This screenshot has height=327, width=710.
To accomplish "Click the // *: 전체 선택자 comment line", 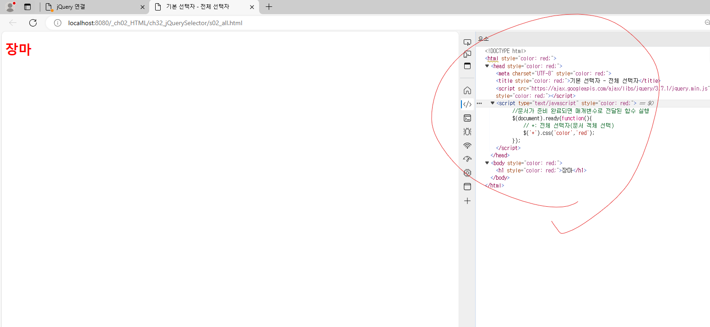I will (569, 126).
